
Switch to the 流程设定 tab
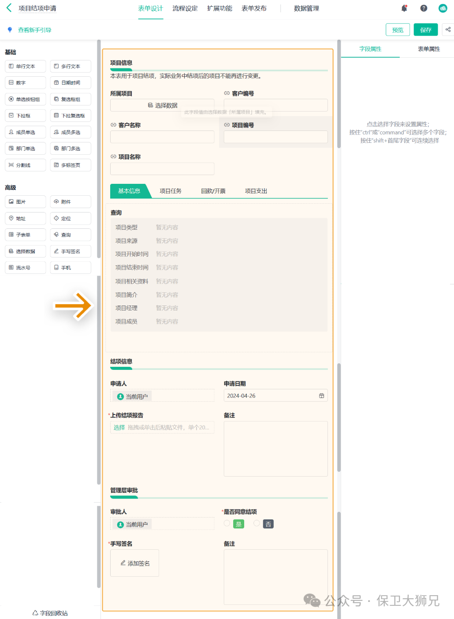pos(185,8)
